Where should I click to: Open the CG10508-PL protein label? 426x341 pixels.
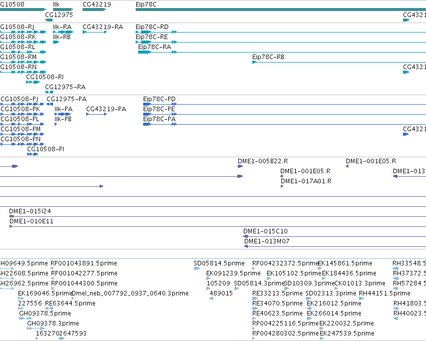pos(20,119)
